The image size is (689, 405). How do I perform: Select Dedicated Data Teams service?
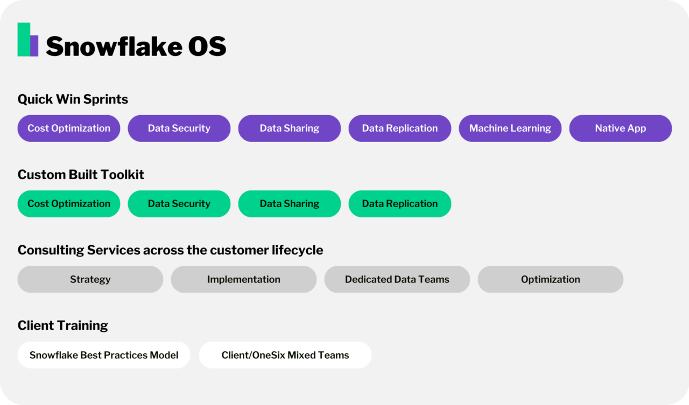(397, 279)
